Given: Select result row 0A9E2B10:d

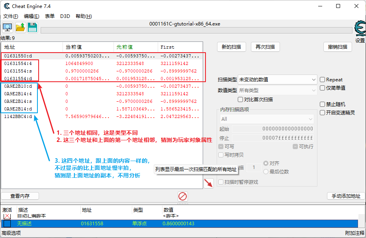Looking at the screenshot, I should (x=102, y=86).
